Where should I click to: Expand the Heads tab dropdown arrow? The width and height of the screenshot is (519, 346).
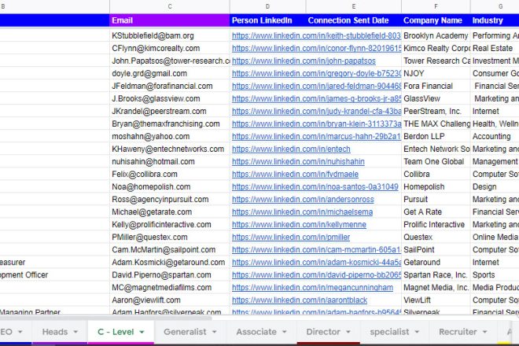[x=75, y=332]
